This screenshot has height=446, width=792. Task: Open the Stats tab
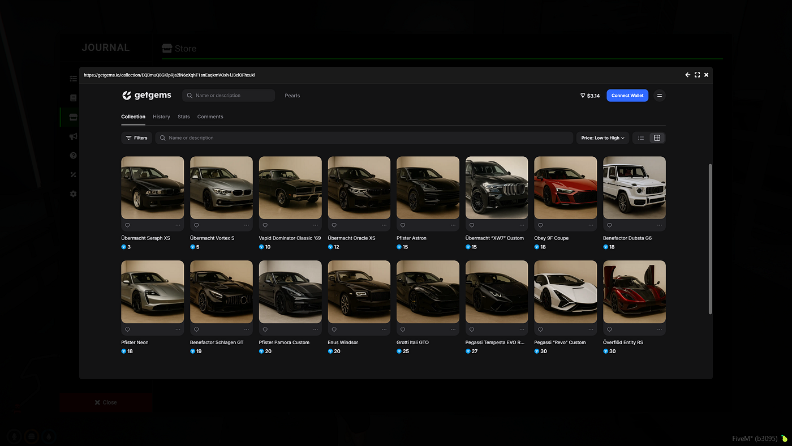[x=184, y=117]
